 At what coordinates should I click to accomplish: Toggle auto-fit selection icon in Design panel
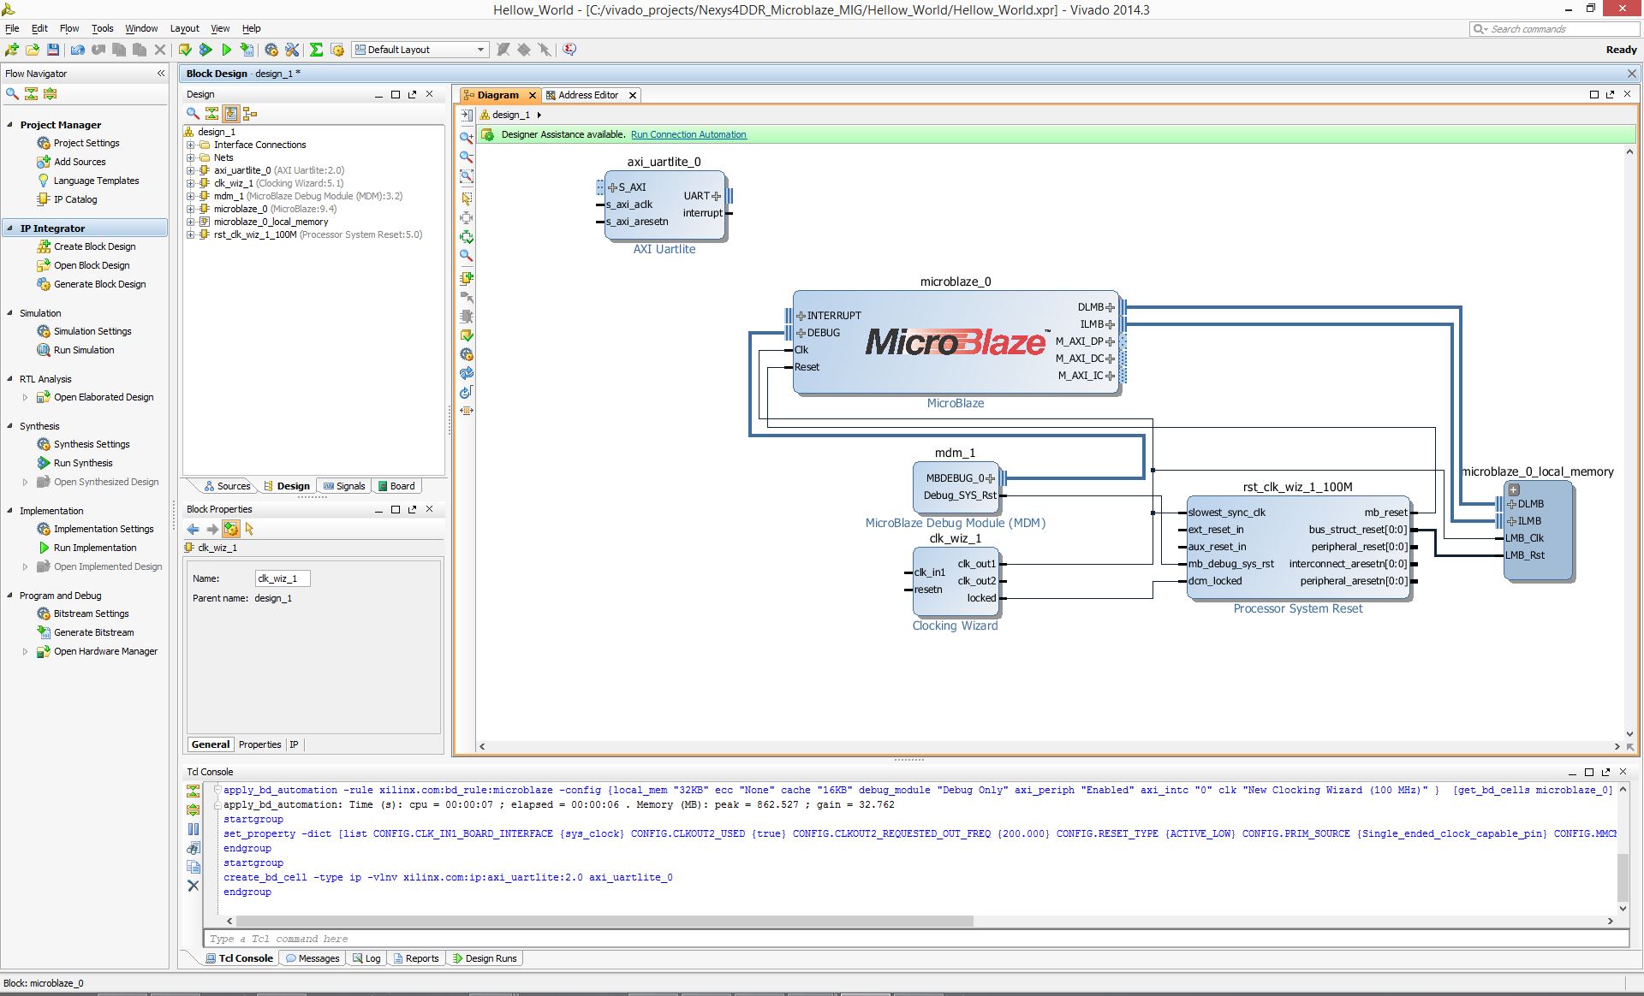[x=231, y=113]
